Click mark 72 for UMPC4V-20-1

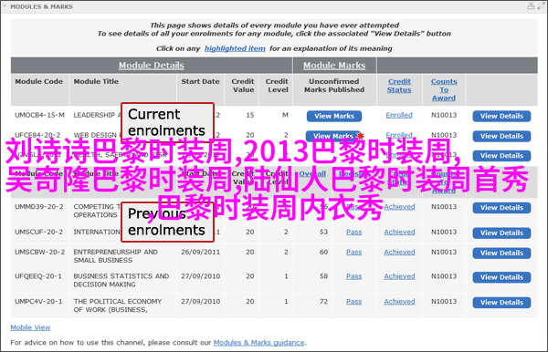tap(323, 302)
